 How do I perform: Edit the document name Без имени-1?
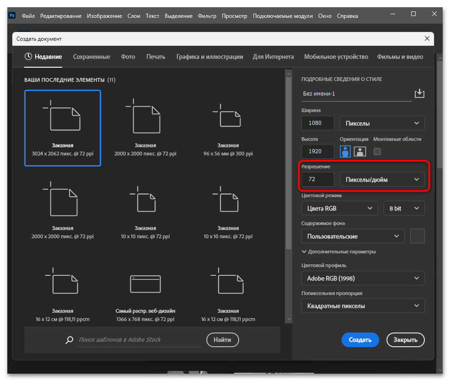[x=356, y=94]
